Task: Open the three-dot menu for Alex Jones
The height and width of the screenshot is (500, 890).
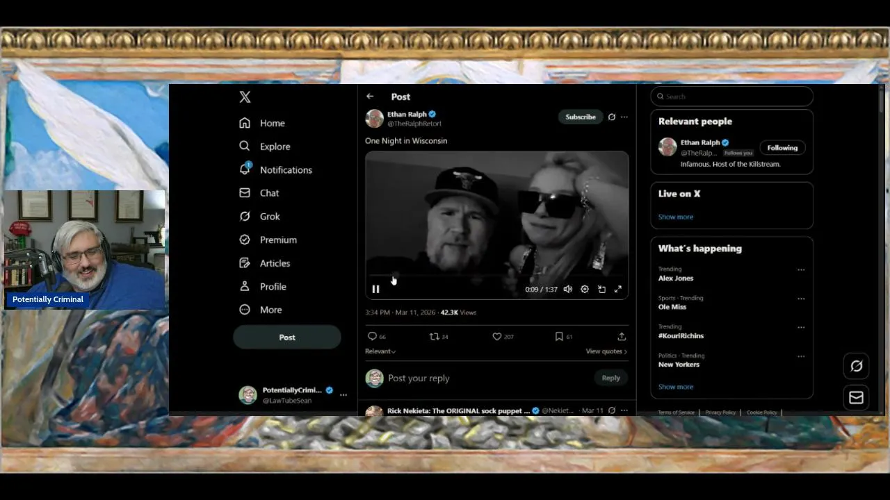Action: (x=801, y=269)
